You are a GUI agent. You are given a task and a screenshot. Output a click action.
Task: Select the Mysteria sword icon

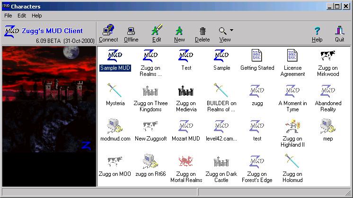coord(115,91)
